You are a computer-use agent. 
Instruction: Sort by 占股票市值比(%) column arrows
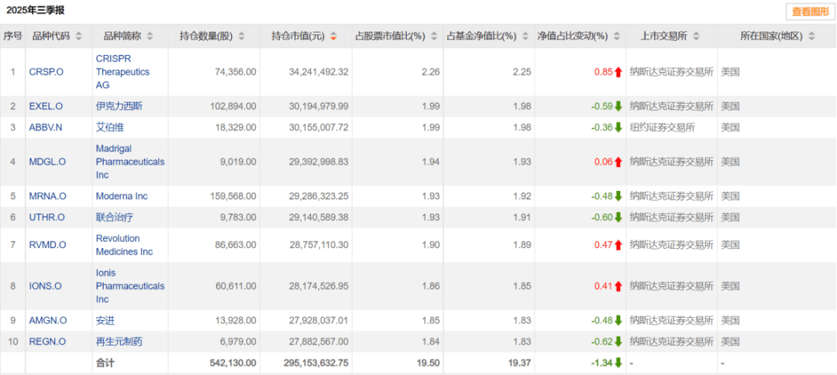point(433,37)
